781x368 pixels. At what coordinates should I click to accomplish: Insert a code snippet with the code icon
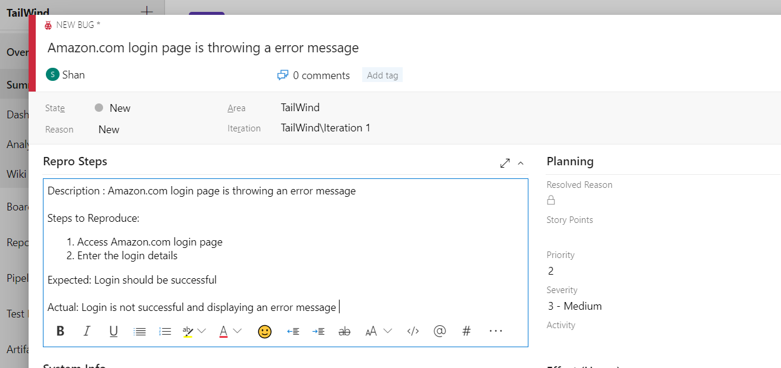[413, 332]
